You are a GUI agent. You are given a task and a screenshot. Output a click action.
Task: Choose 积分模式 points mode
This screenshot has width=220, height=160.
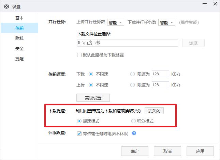[x=134, y=121]
